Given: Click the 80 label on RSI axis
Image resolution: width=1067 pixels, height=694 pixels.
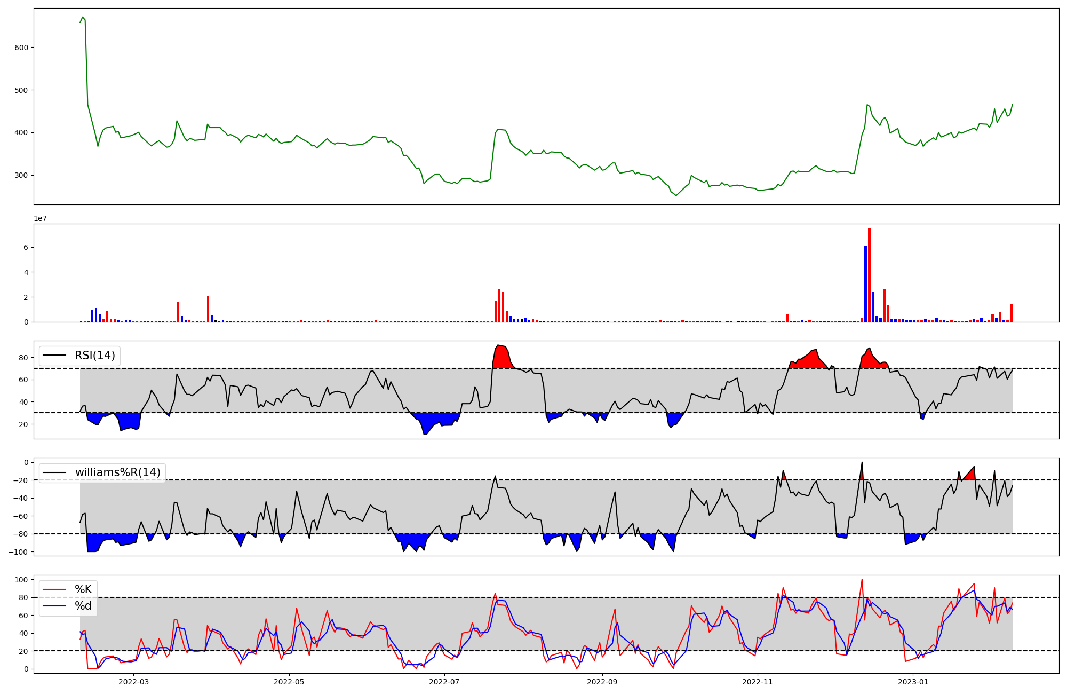Looking at the screenshot, I should coord(24,358).
